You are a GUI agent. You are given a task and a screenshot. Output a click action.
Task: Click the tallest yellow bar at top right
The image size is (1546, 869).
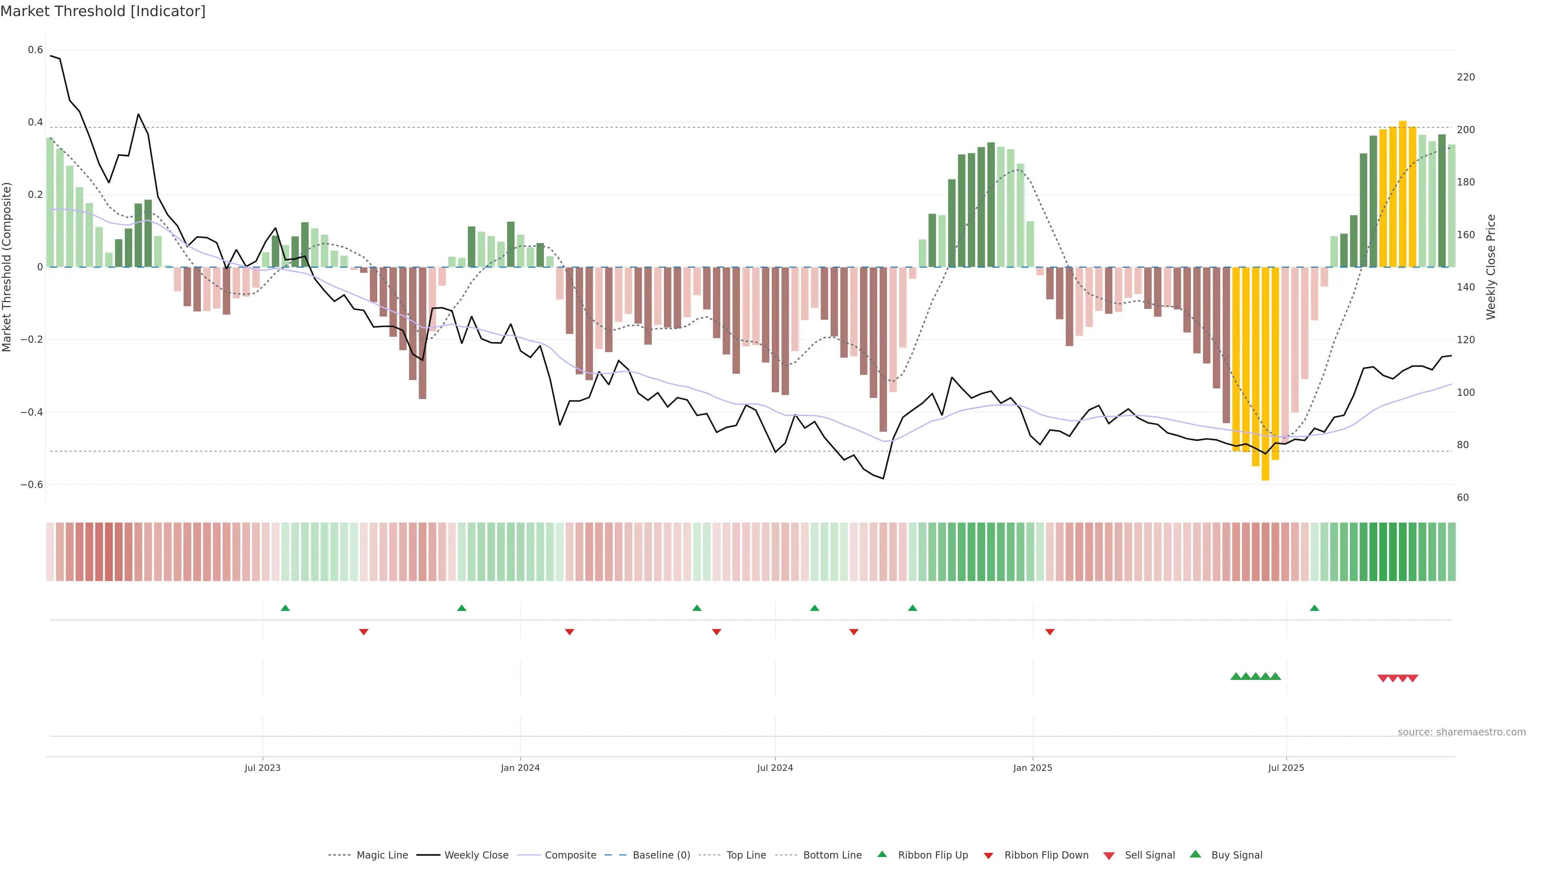[1403, 192]
